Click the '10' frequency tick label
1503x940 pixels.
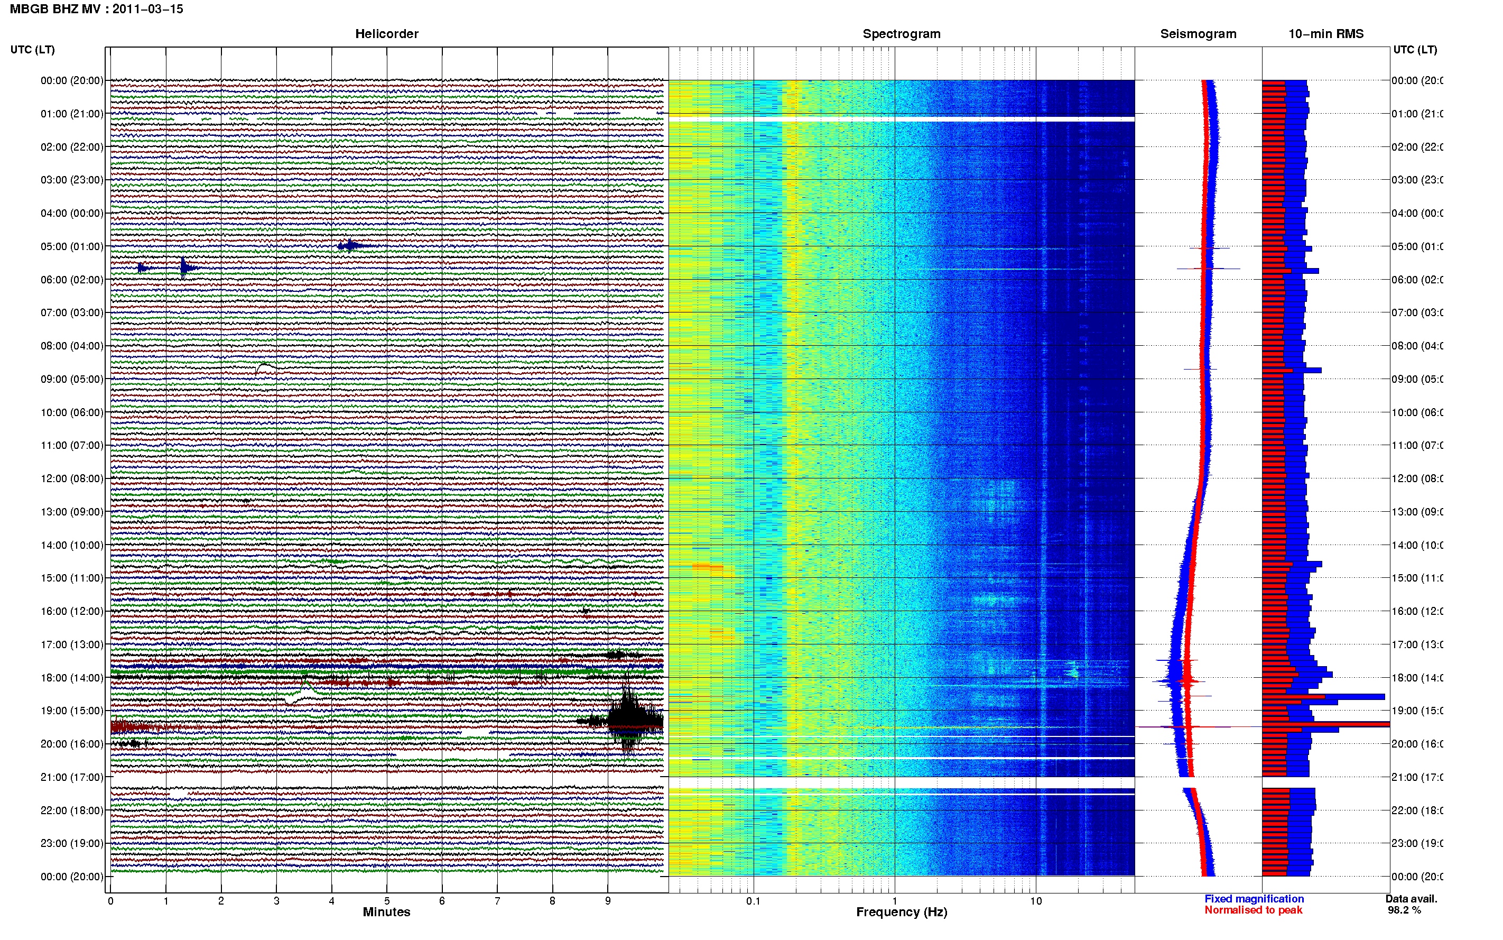[x=1036, y=901]
